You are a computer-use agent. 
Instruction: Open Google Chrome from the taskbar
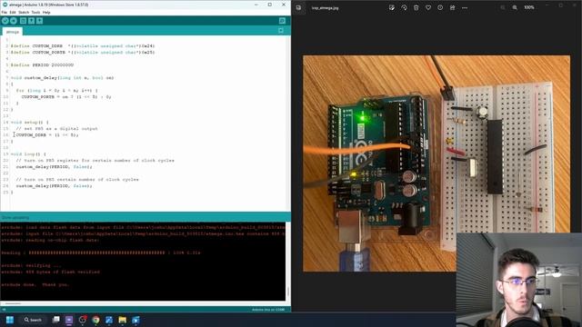(x=95, y=320)
